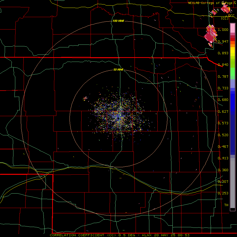Select the 0.947 scale value
This screenshot has width=237, height=237.
[223, 41]
